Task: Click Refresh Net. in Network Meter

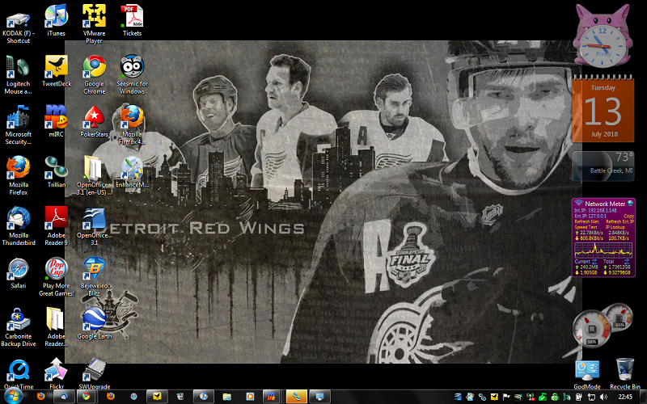Action: (587, 221)
